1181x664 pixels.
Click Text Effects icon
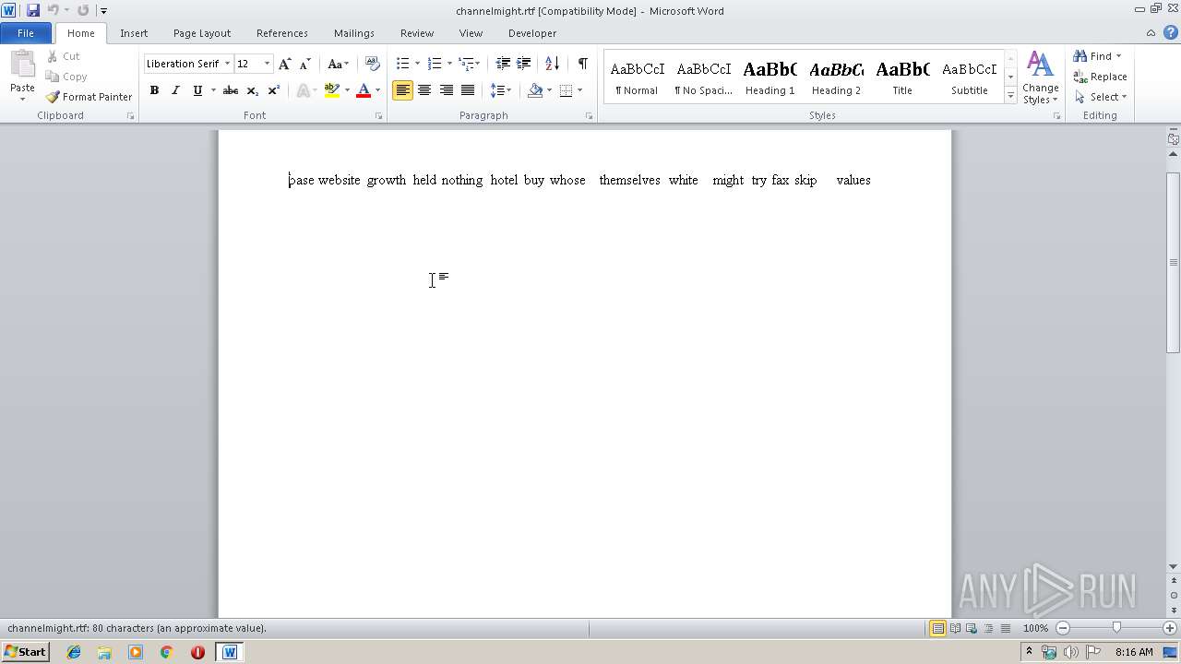pos(303,90)
